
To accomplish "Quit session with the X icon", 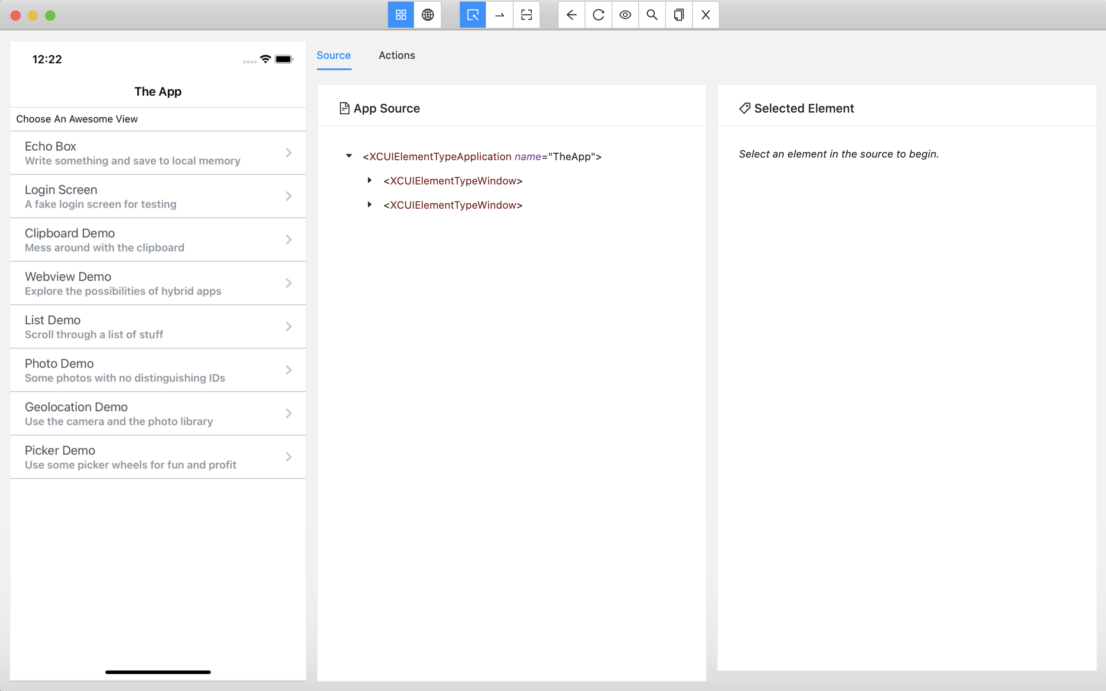I will point(705,15).
